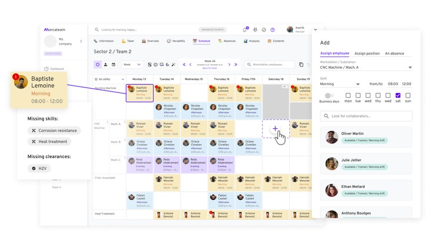Click the Look for collaborators search field
The height and width of the screenshot is (248, 441).
[366, 116]
